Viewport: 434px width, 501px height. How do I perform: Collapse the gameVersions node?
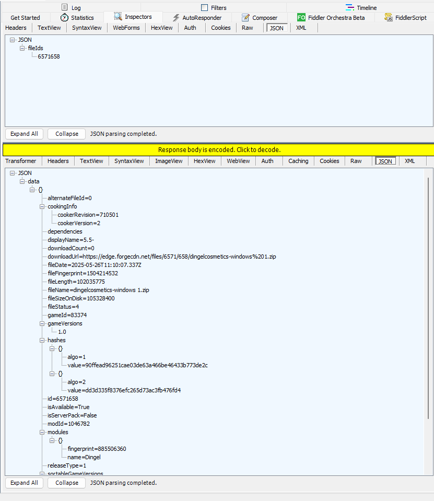click(x=42, y=324)
